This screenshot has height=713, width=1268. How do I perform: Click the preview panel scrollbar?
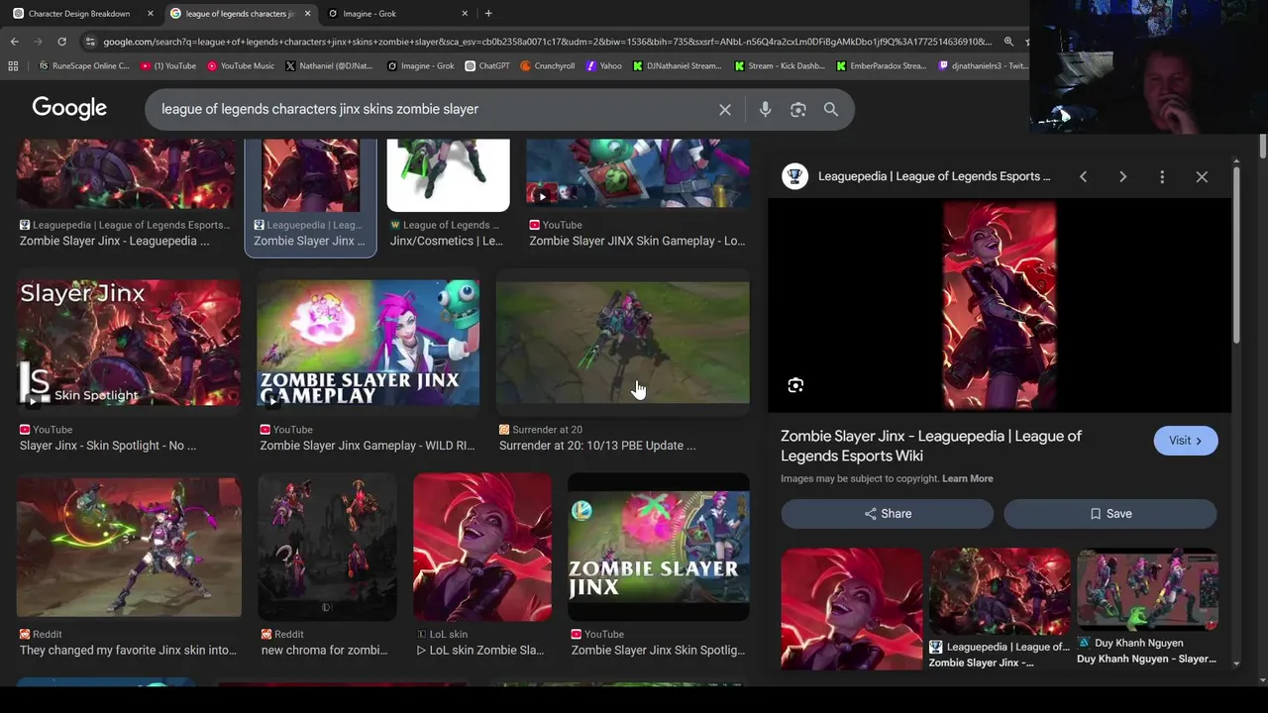[x=1236, y=257]
